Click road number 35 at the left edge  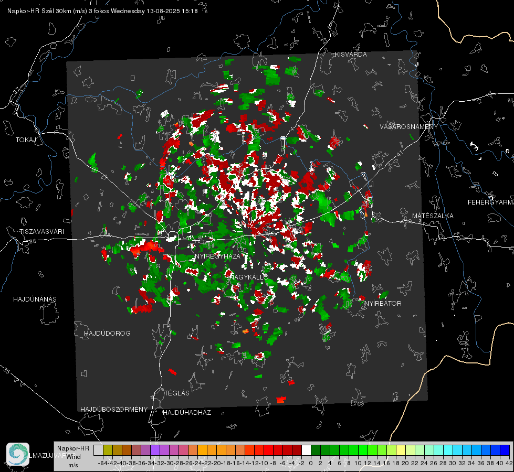point(6,371)
